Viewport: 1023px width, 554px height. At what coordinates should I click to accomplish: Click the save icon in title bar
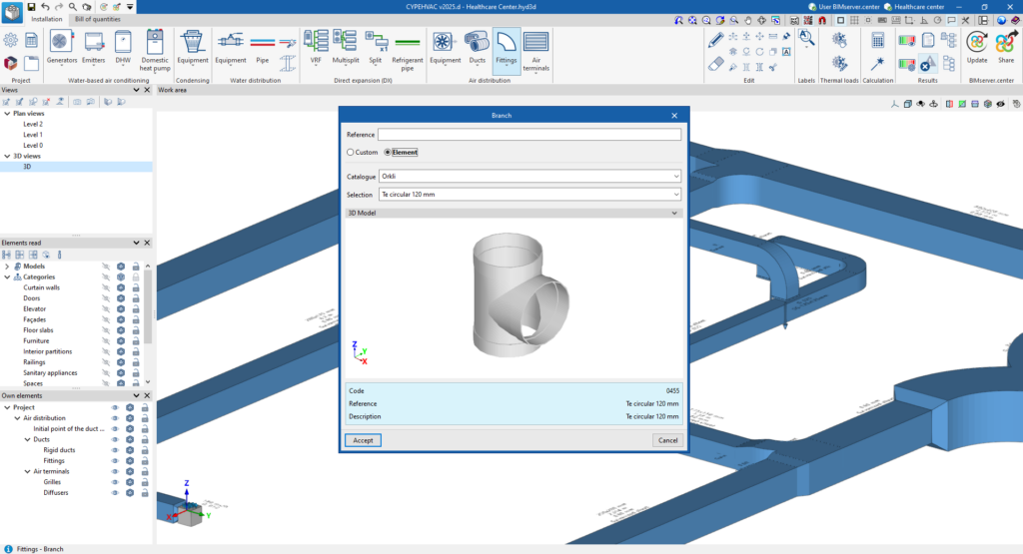point(31,7)
